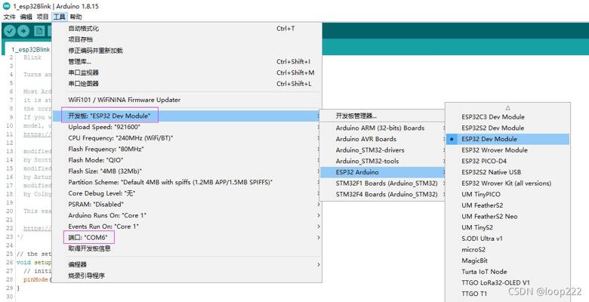This screenshot has height=302, width=589.
Task: Select Turta IoT Node board
Action: point(508,272)
